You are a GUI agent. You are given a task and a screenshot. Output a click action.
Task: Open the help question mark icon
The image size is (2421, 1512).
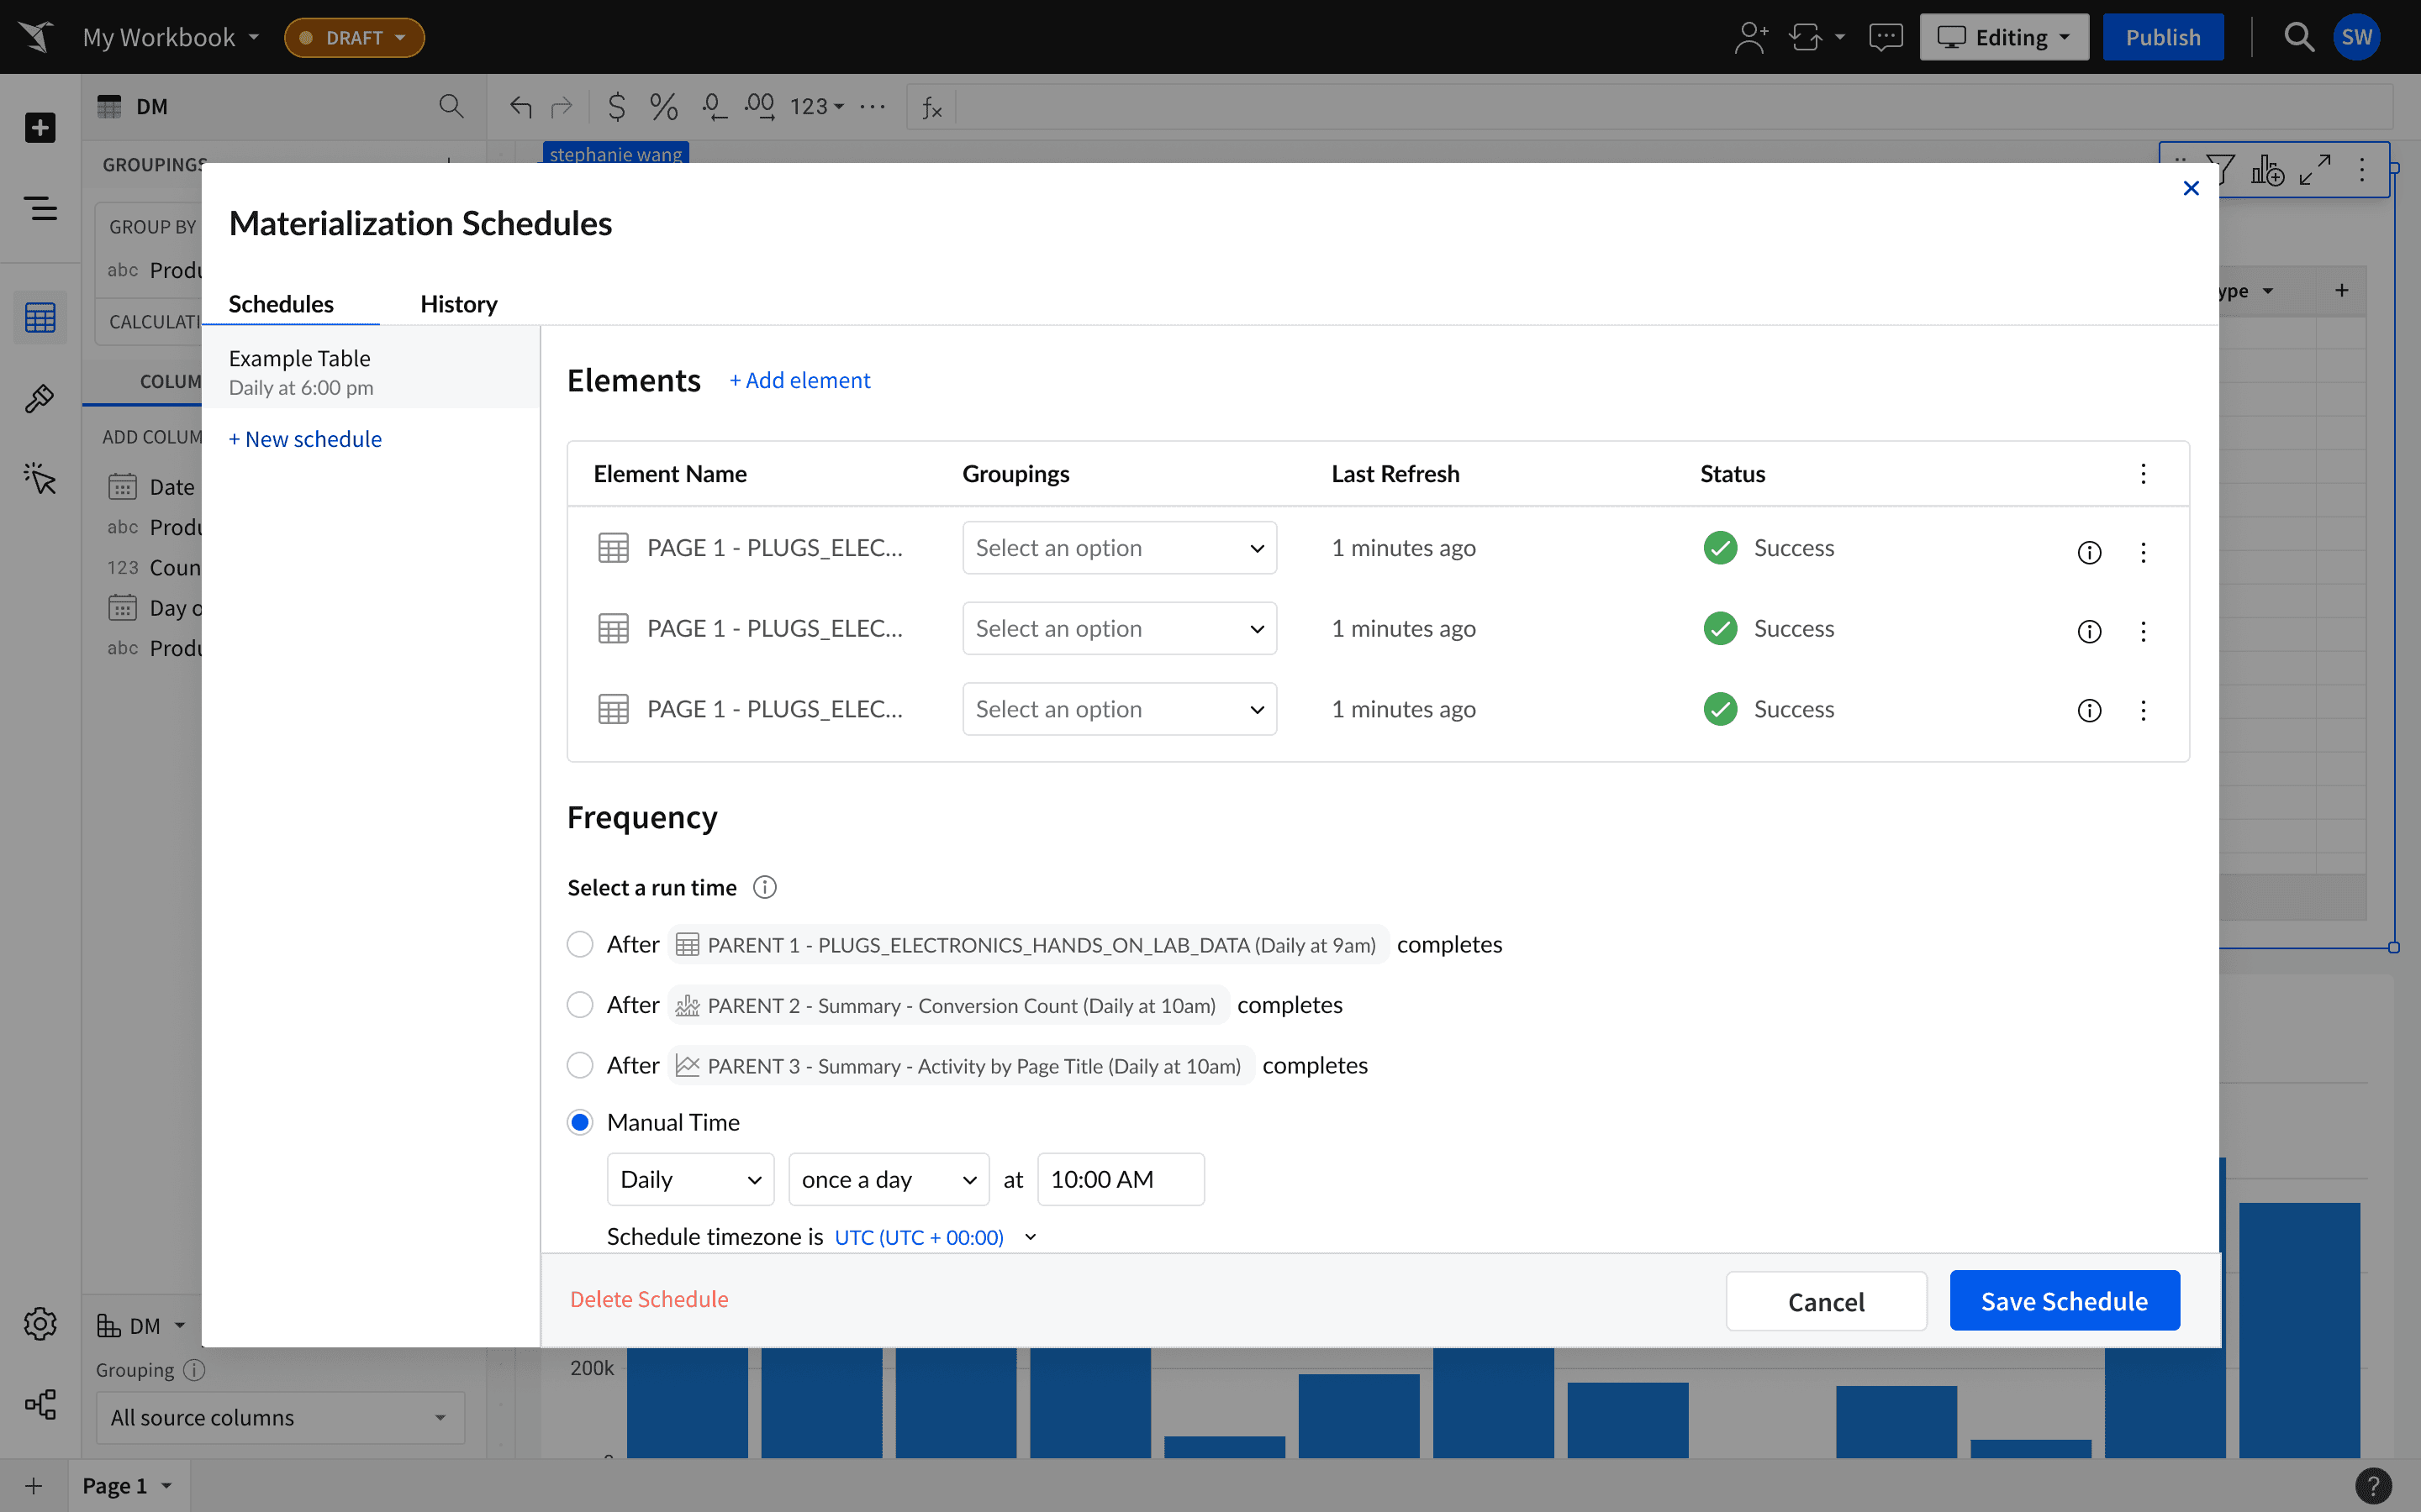(x=2374, y=1486)
